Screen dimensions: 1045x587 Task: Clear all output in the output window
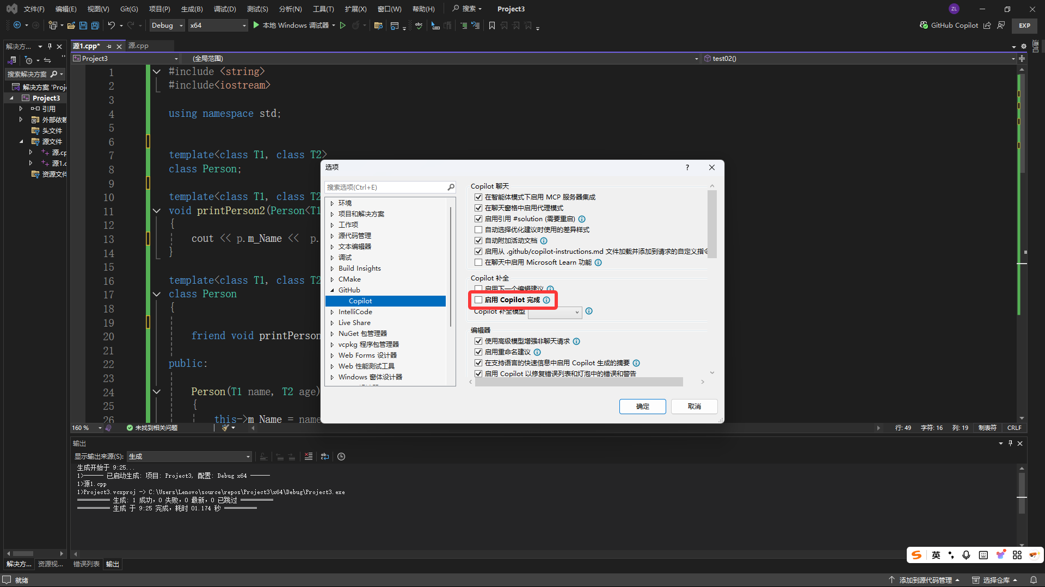pos(309,457)
